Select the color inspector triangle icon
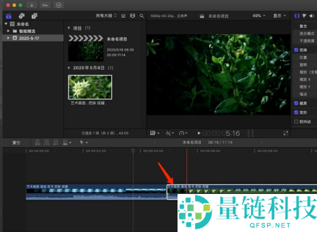Viewport: 317px width, 232px height. tap(304, 16)
